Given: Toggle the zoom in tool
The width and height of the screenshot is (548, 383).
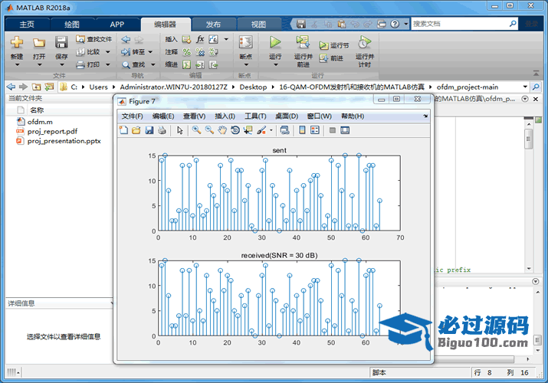Looking at the screenshot, I should point(196,130).
